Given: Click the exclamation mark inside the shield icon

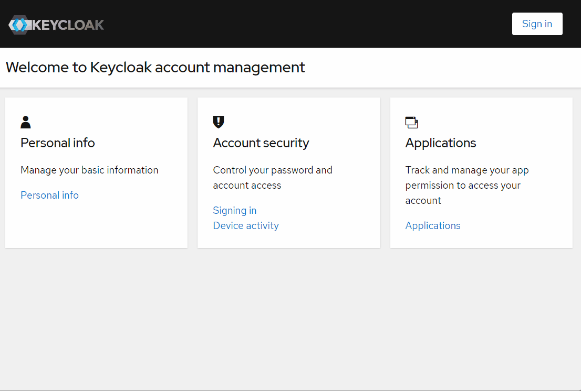Looking at the screenshot, I should (218, 121).
